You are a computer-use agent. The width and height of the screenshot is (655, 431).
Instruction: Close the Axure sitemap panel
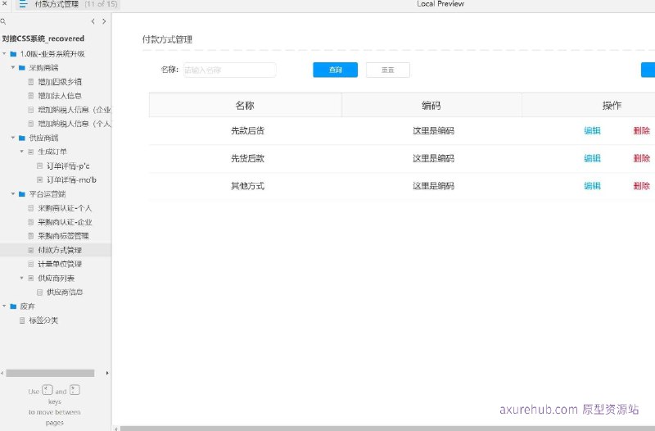(4, 3)
